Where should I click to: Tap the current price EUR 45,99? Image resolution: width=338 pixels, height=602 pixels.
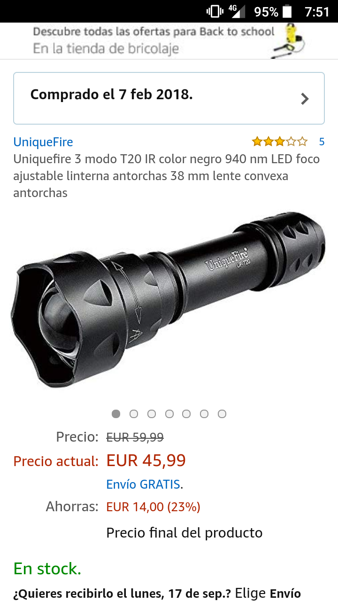click(146, 460)
